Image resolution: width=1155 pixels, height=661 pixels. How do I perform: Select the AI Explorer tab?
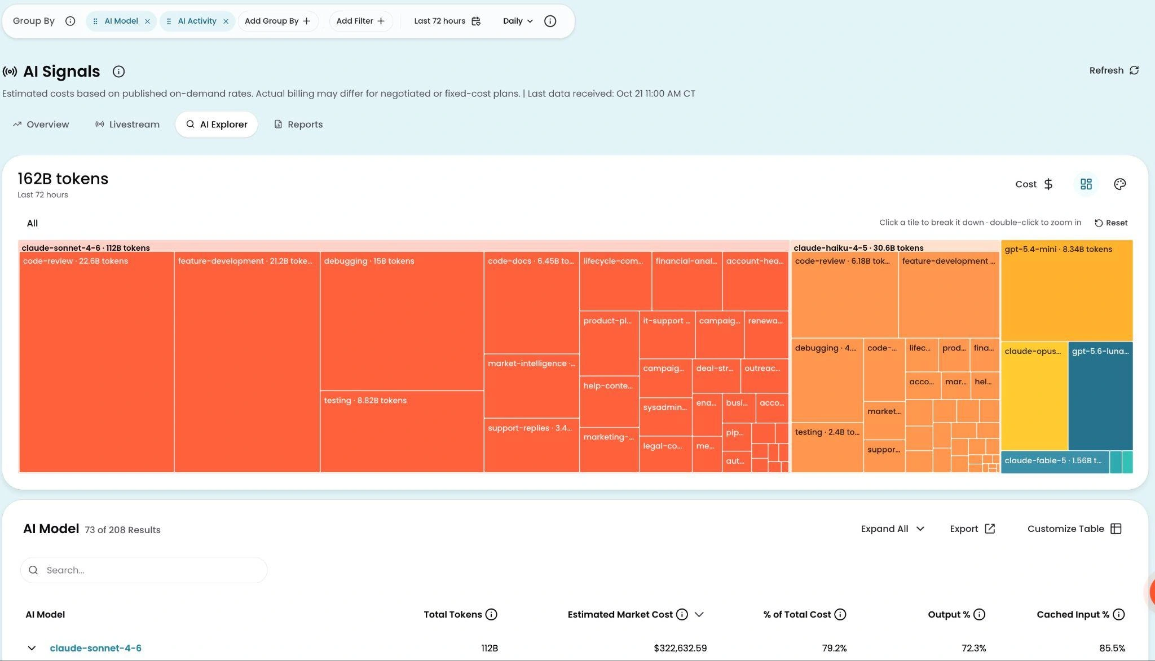[217, 125]
